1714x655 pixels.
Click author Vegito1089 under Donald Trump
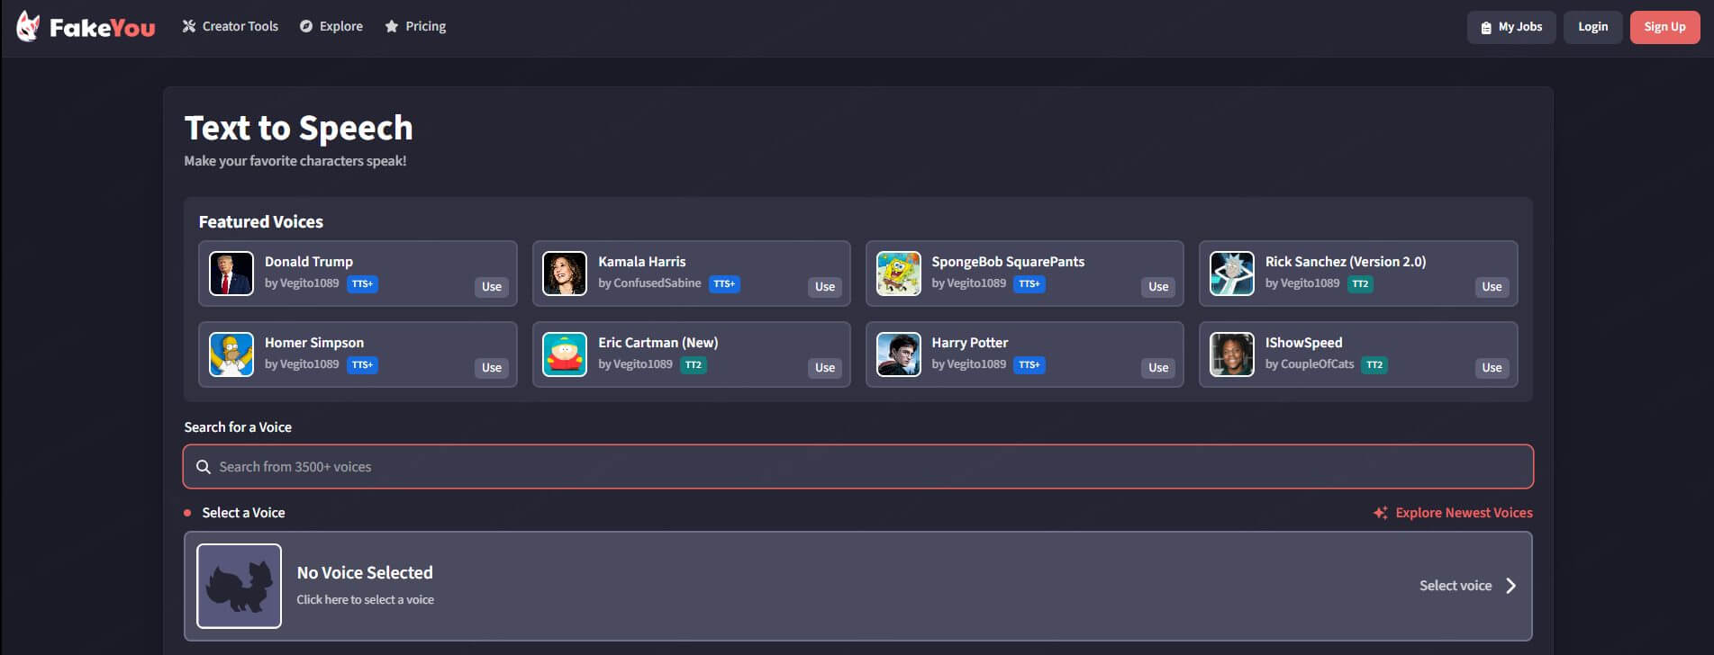click(309, 283)
